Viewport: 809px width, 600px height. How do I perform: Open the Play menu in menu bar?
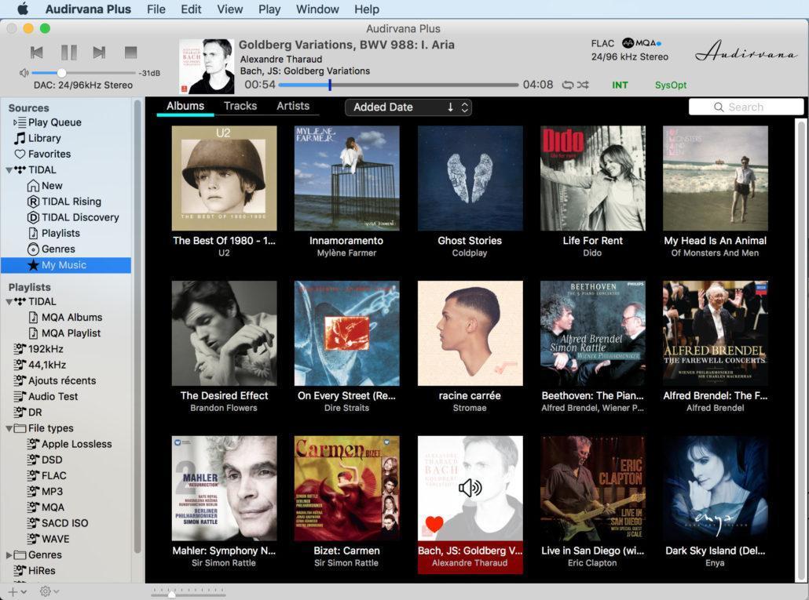(x=269, y=9)
